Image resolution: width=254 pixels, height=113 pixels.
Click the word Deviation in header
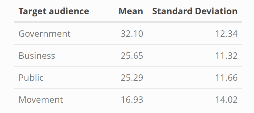(x=216, y=11)
